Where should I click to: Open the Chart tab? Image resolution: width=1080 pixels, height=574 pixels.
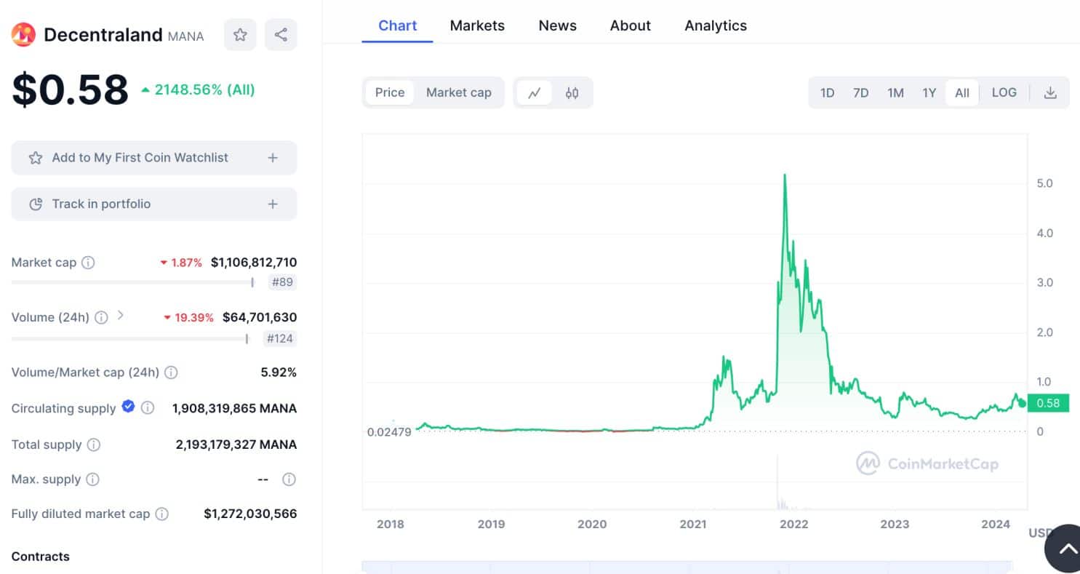pos(398,25)
